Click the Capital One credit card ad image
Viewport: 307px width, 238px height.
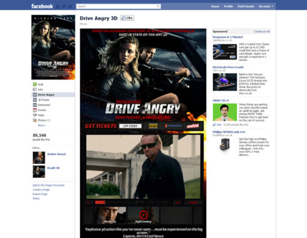[225, 52]
